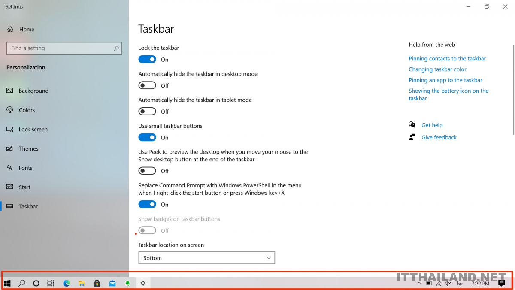Open Pinning an app to the taskbar

point(445,80)
